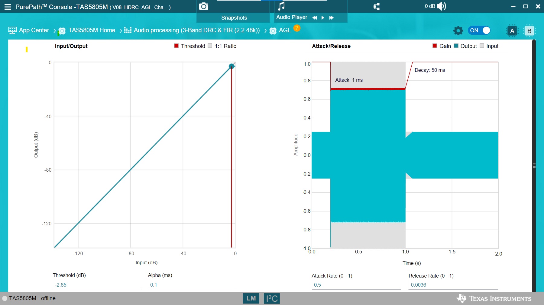The width and height of the screenshot is (544, 305).
Task: Toggle Gain legend in Attack/Release chart
Action: 435,46
